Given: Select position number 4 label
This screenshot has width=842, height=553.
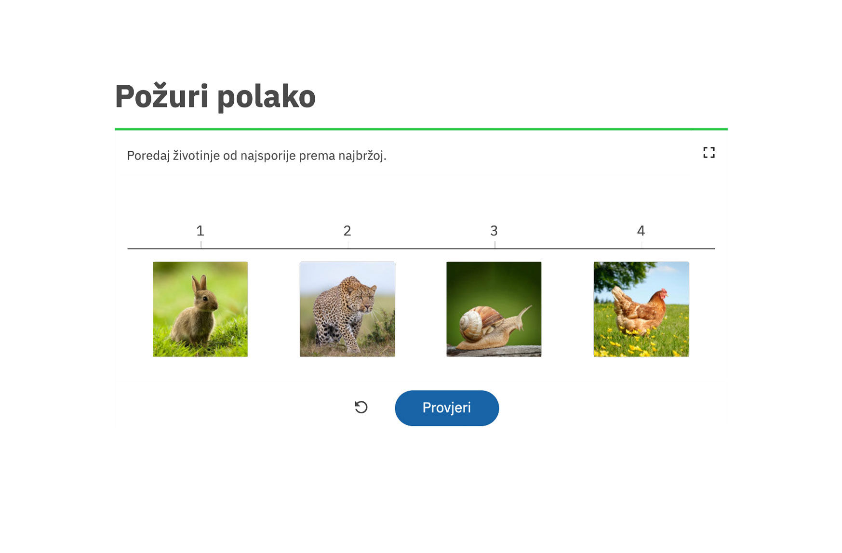Looking at the screenshot, I should pyautogui.click(x=641, y=231).
